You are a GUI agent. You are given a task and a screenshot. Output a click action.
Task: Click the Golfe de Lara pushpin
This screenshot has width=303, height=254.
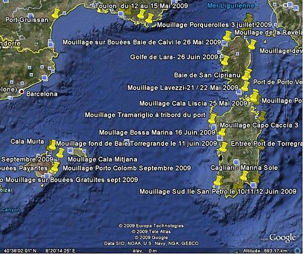tap(225, 60)
